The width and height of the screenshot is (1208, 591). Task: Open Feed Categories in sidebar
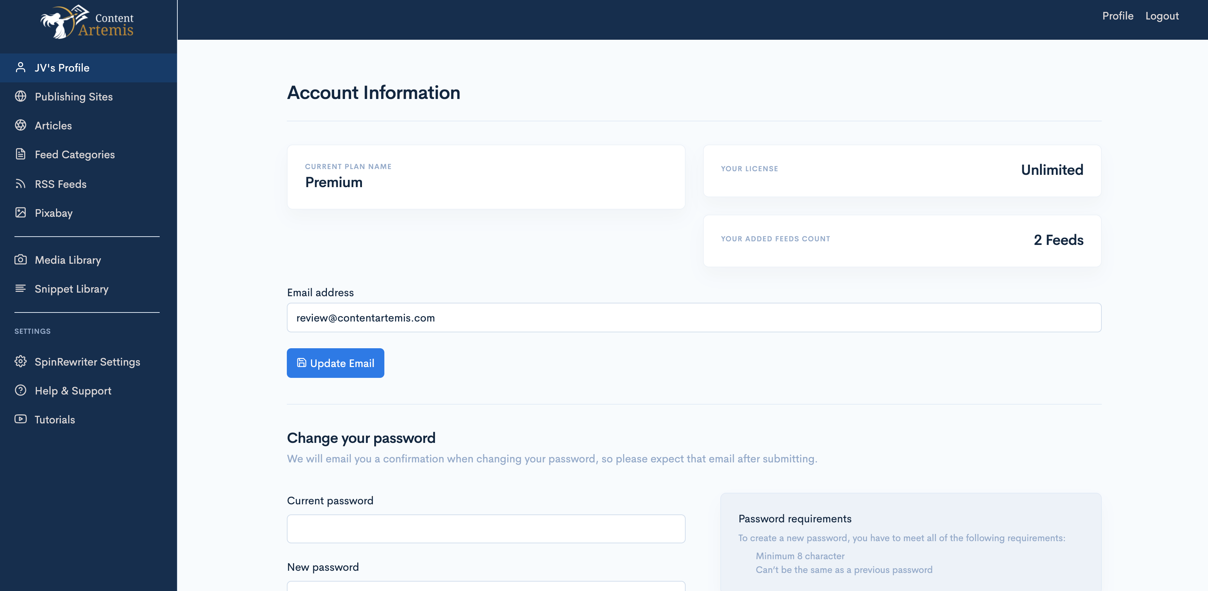[x=75, y=154]
